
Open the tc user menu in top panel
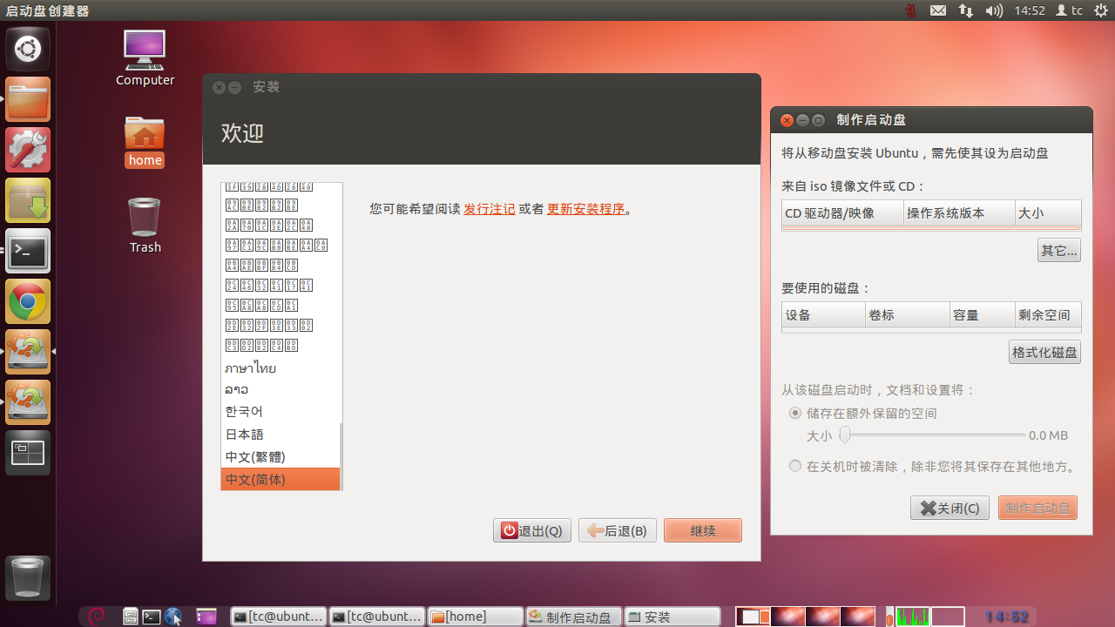[1069, 10]
